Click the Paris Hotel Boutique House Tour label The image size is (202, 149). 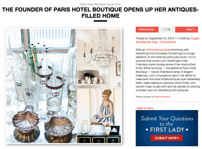[100, 4]
